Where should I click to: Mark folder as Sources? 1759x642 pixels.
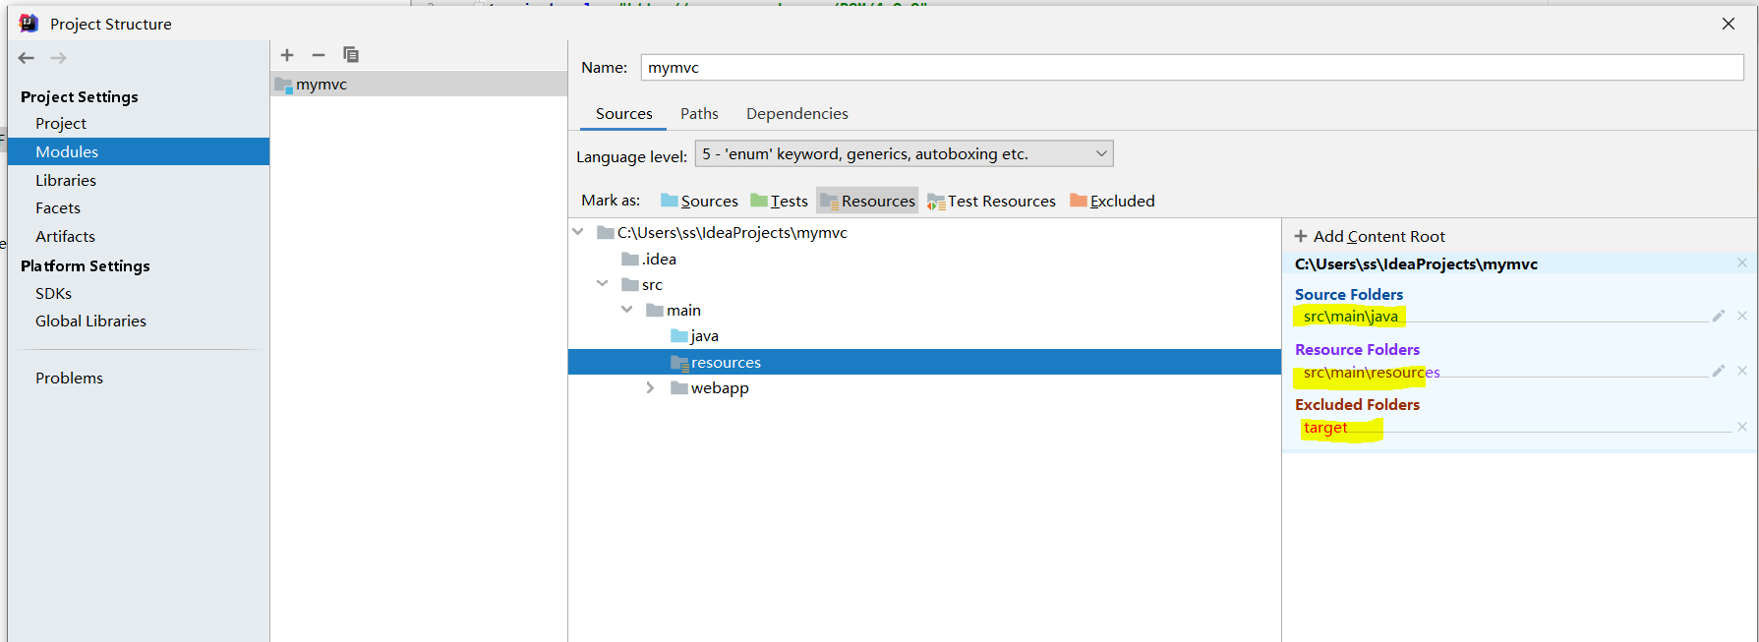[699, 201]
